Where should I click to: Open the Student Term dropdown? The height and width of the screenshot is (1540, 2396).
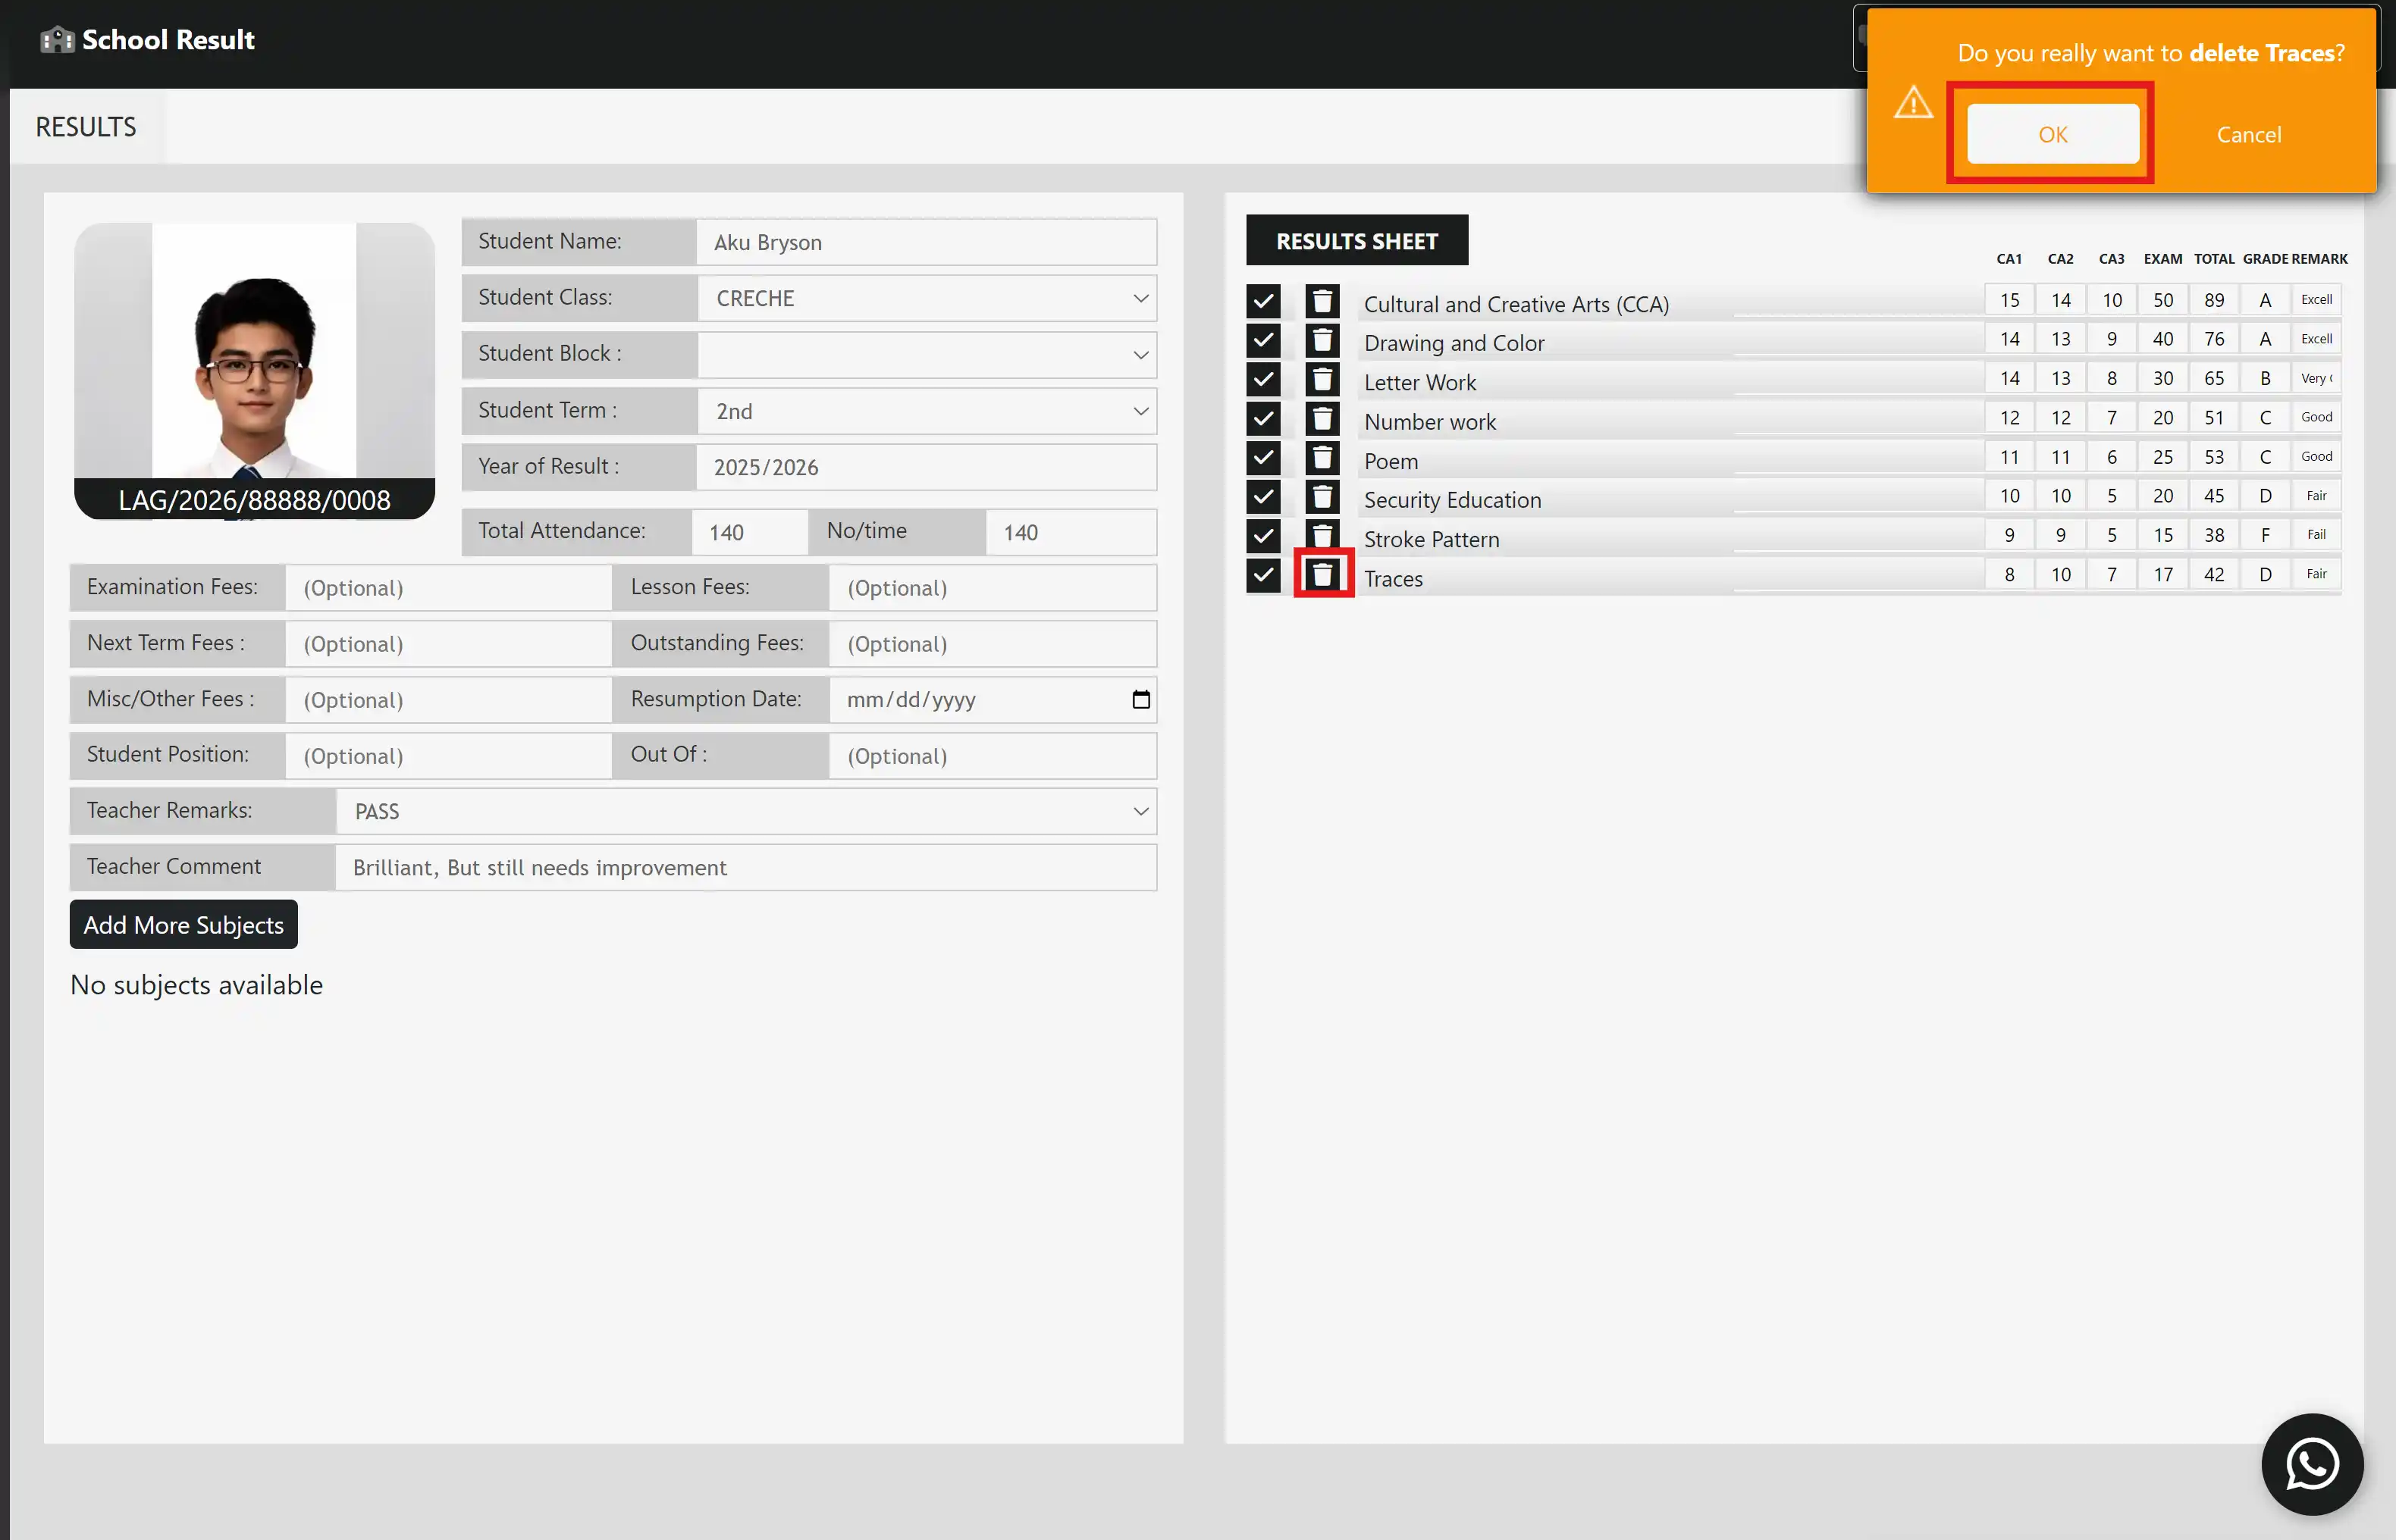coord(927,411)
